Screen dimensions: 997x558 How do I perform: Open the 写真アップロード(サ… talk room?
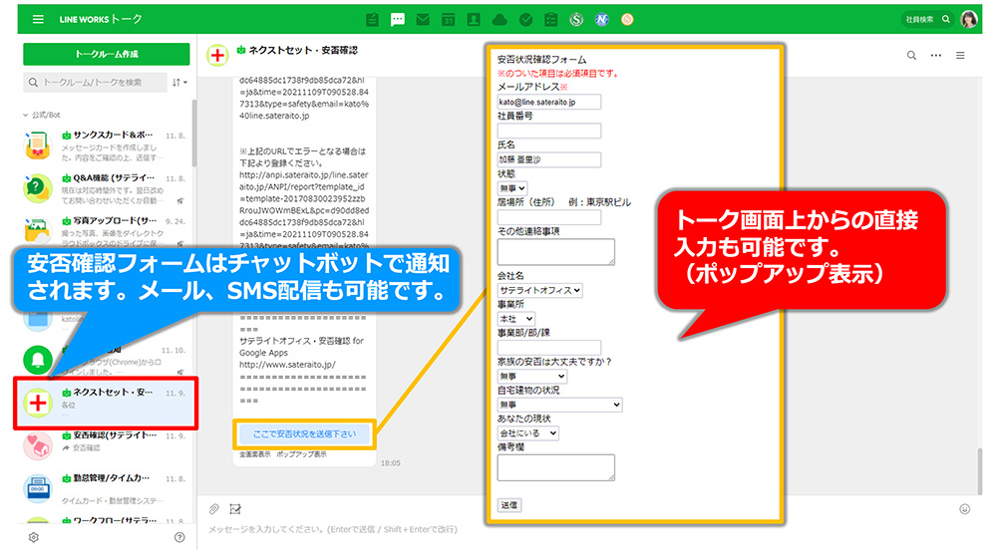105,231
